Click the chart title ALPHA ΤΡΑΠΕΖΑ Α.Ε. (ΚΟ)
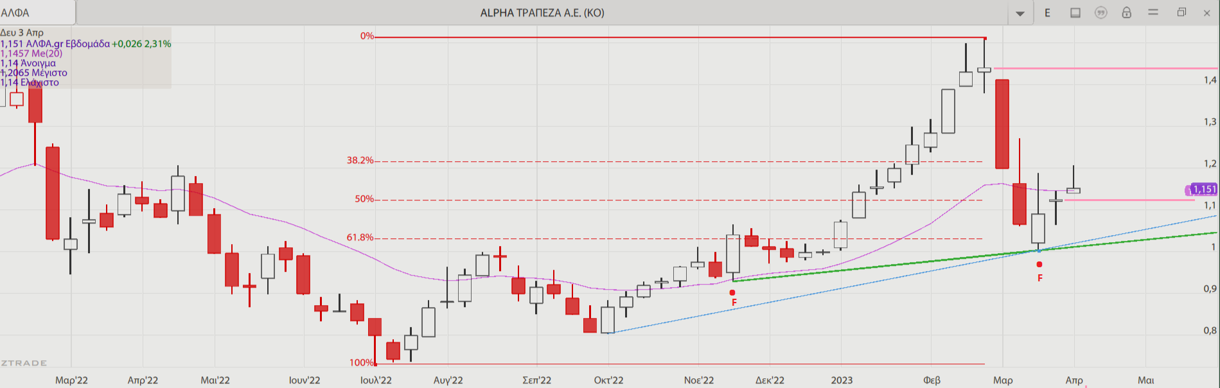This screenshot has width=1220, height=388. 542,13
